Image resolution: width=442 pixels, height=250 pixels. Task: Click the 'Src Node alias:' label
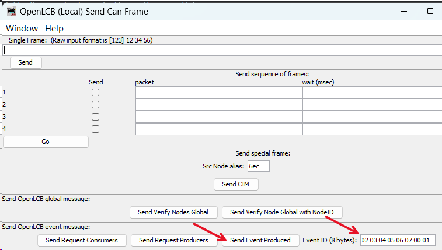pos(223,166)
